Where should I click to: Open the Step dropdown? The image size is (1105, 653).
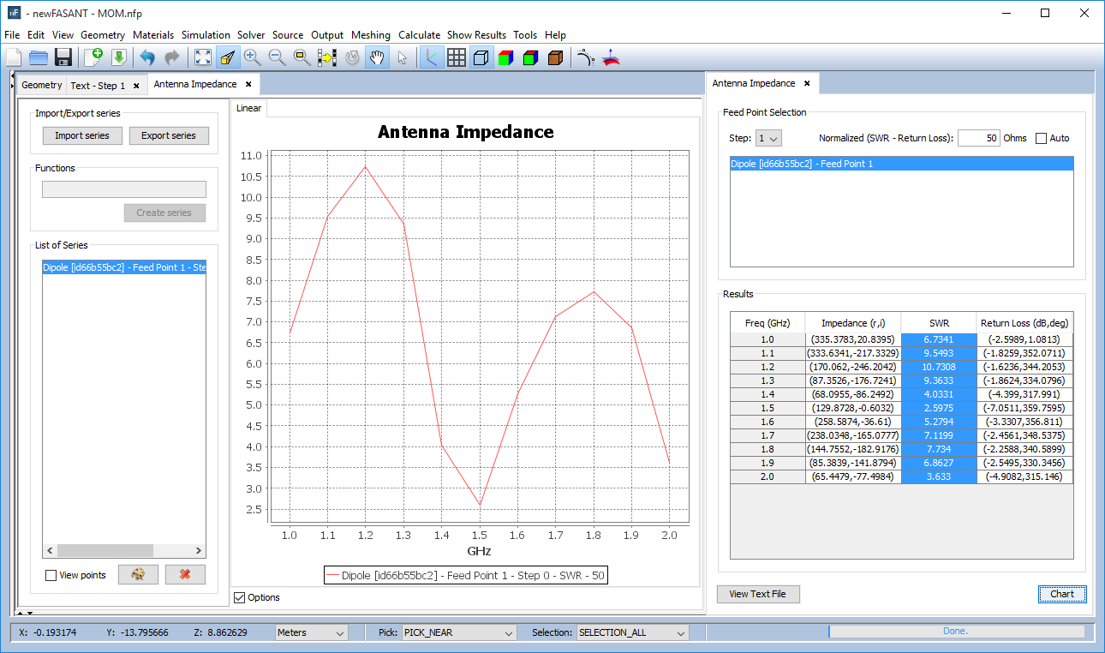[768, 138]
